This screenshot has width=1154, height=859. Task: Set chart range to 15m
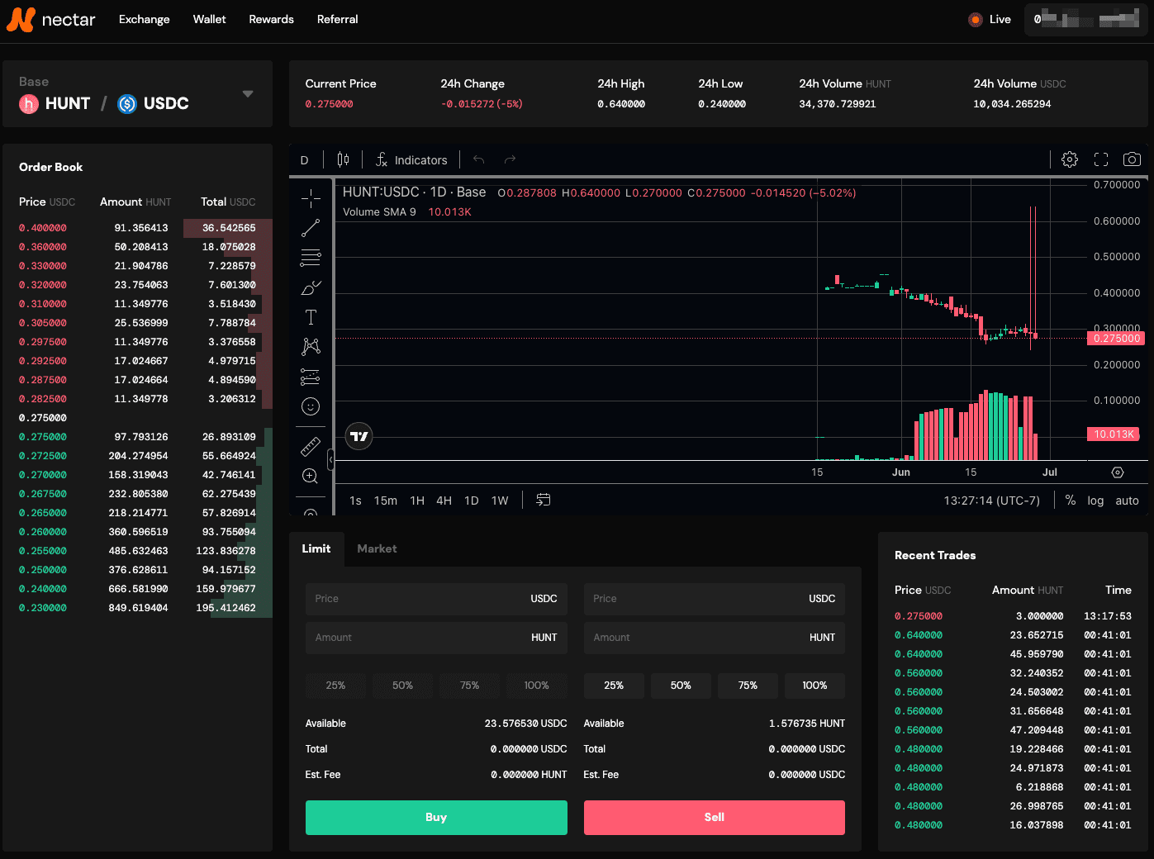(x=385, y=501)
